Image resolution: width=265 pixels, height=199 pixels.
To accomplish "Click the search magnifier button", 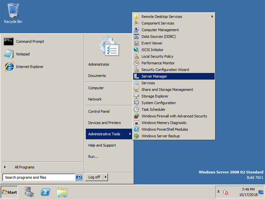I will pyautogui.click(x=79, y=177).
